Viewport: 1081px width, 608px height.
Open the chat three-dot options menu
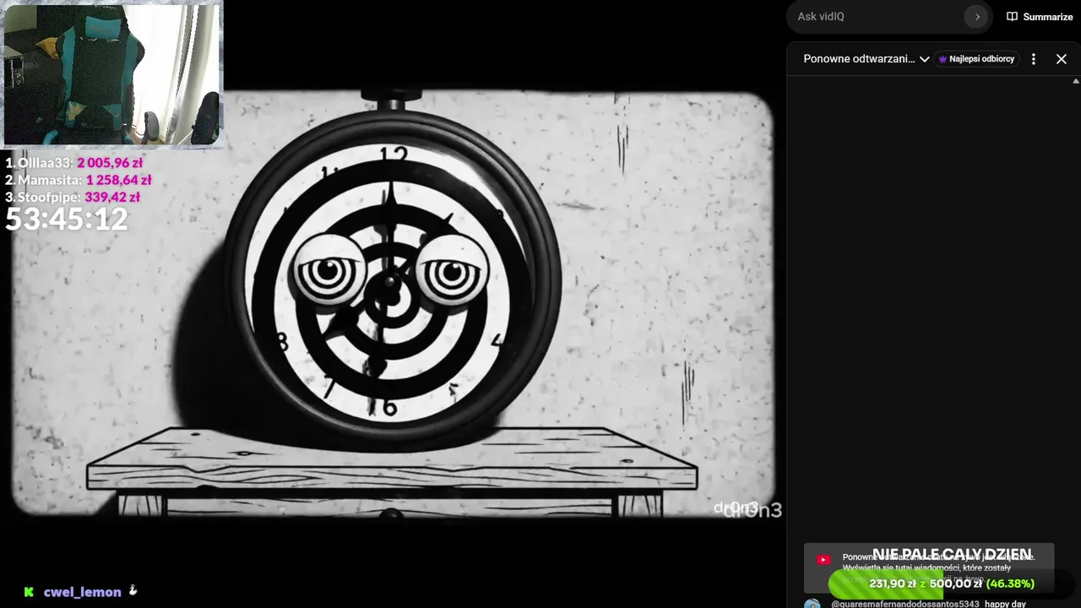tap(1034, 59)
